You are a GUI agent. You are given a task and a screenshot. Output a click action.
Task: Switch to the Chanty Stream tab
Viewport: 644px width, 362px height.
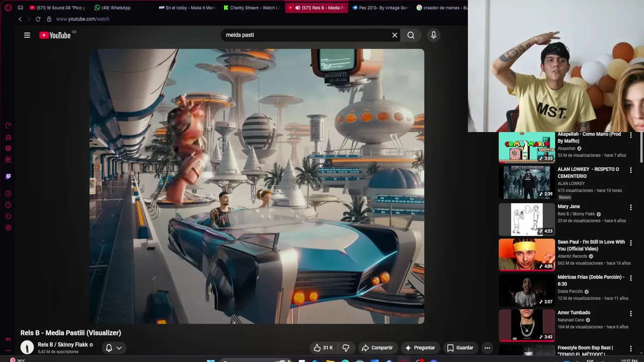tap(252, 8)
